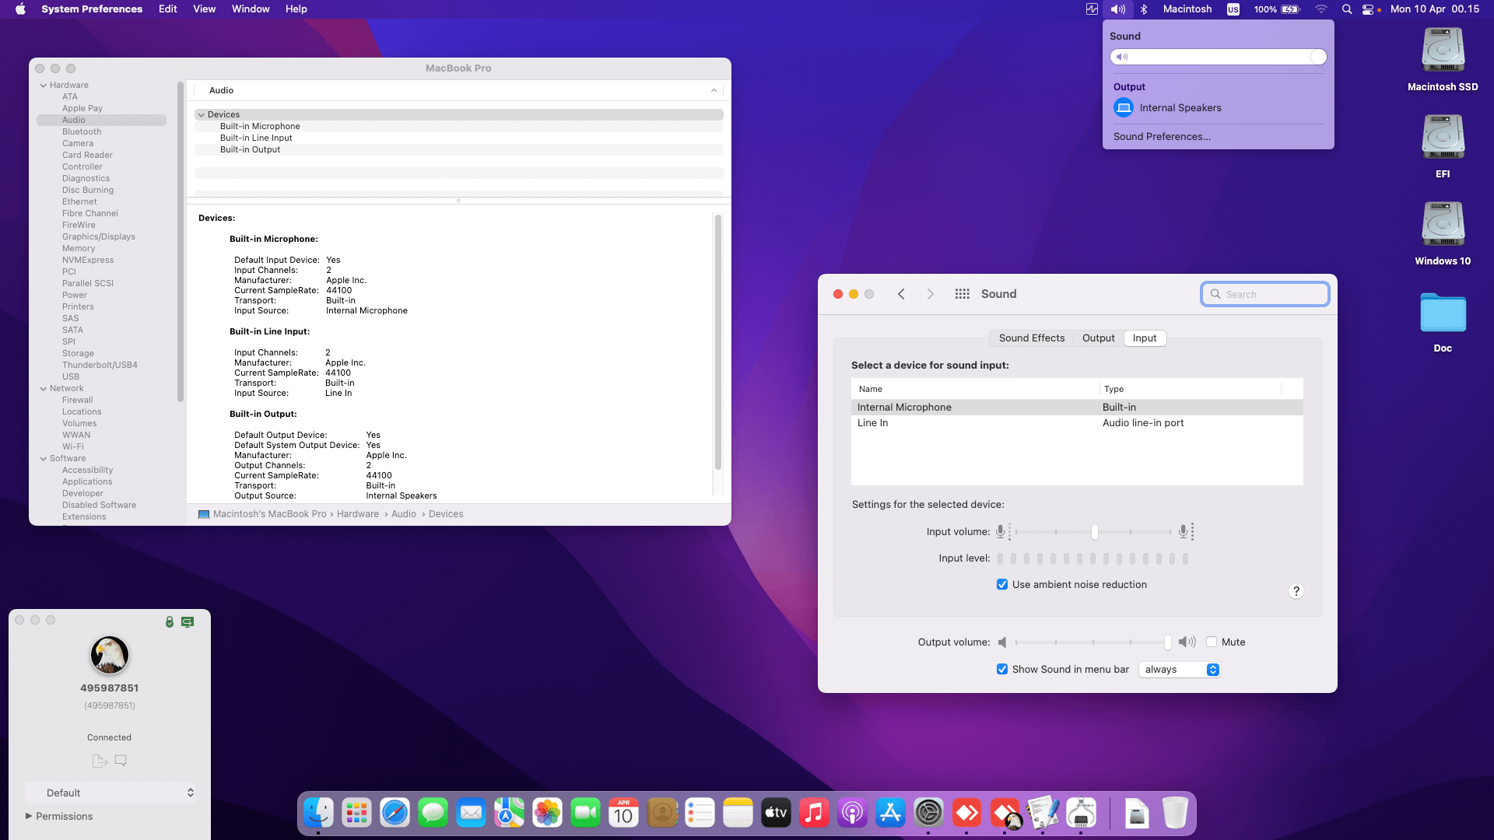Open Safari from the Dock
This screenshot has width=1494, height=840.
click(x=395, y=814)
